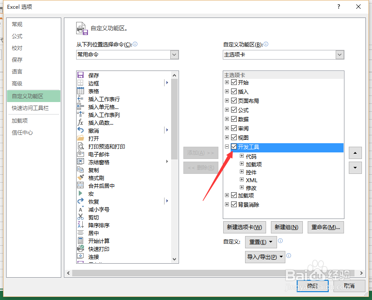Viewport: 372px width, 300px height.
Task: Open the 导入/导出(P) dropdown button
Action: click(x=265, y=257)
